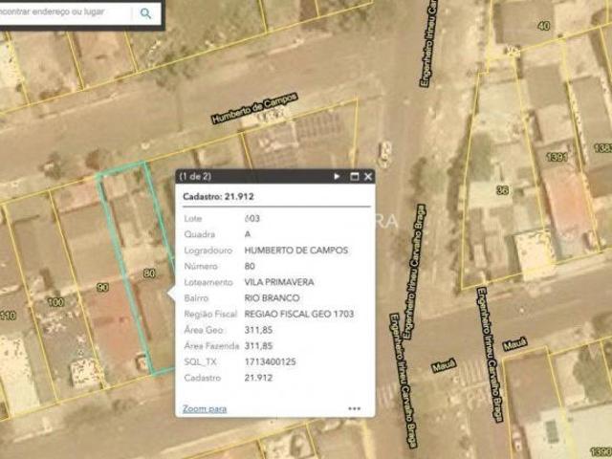Show next feature with popup arrow
This screenshot has width=612, height=459.
click(x=337, y=177)
